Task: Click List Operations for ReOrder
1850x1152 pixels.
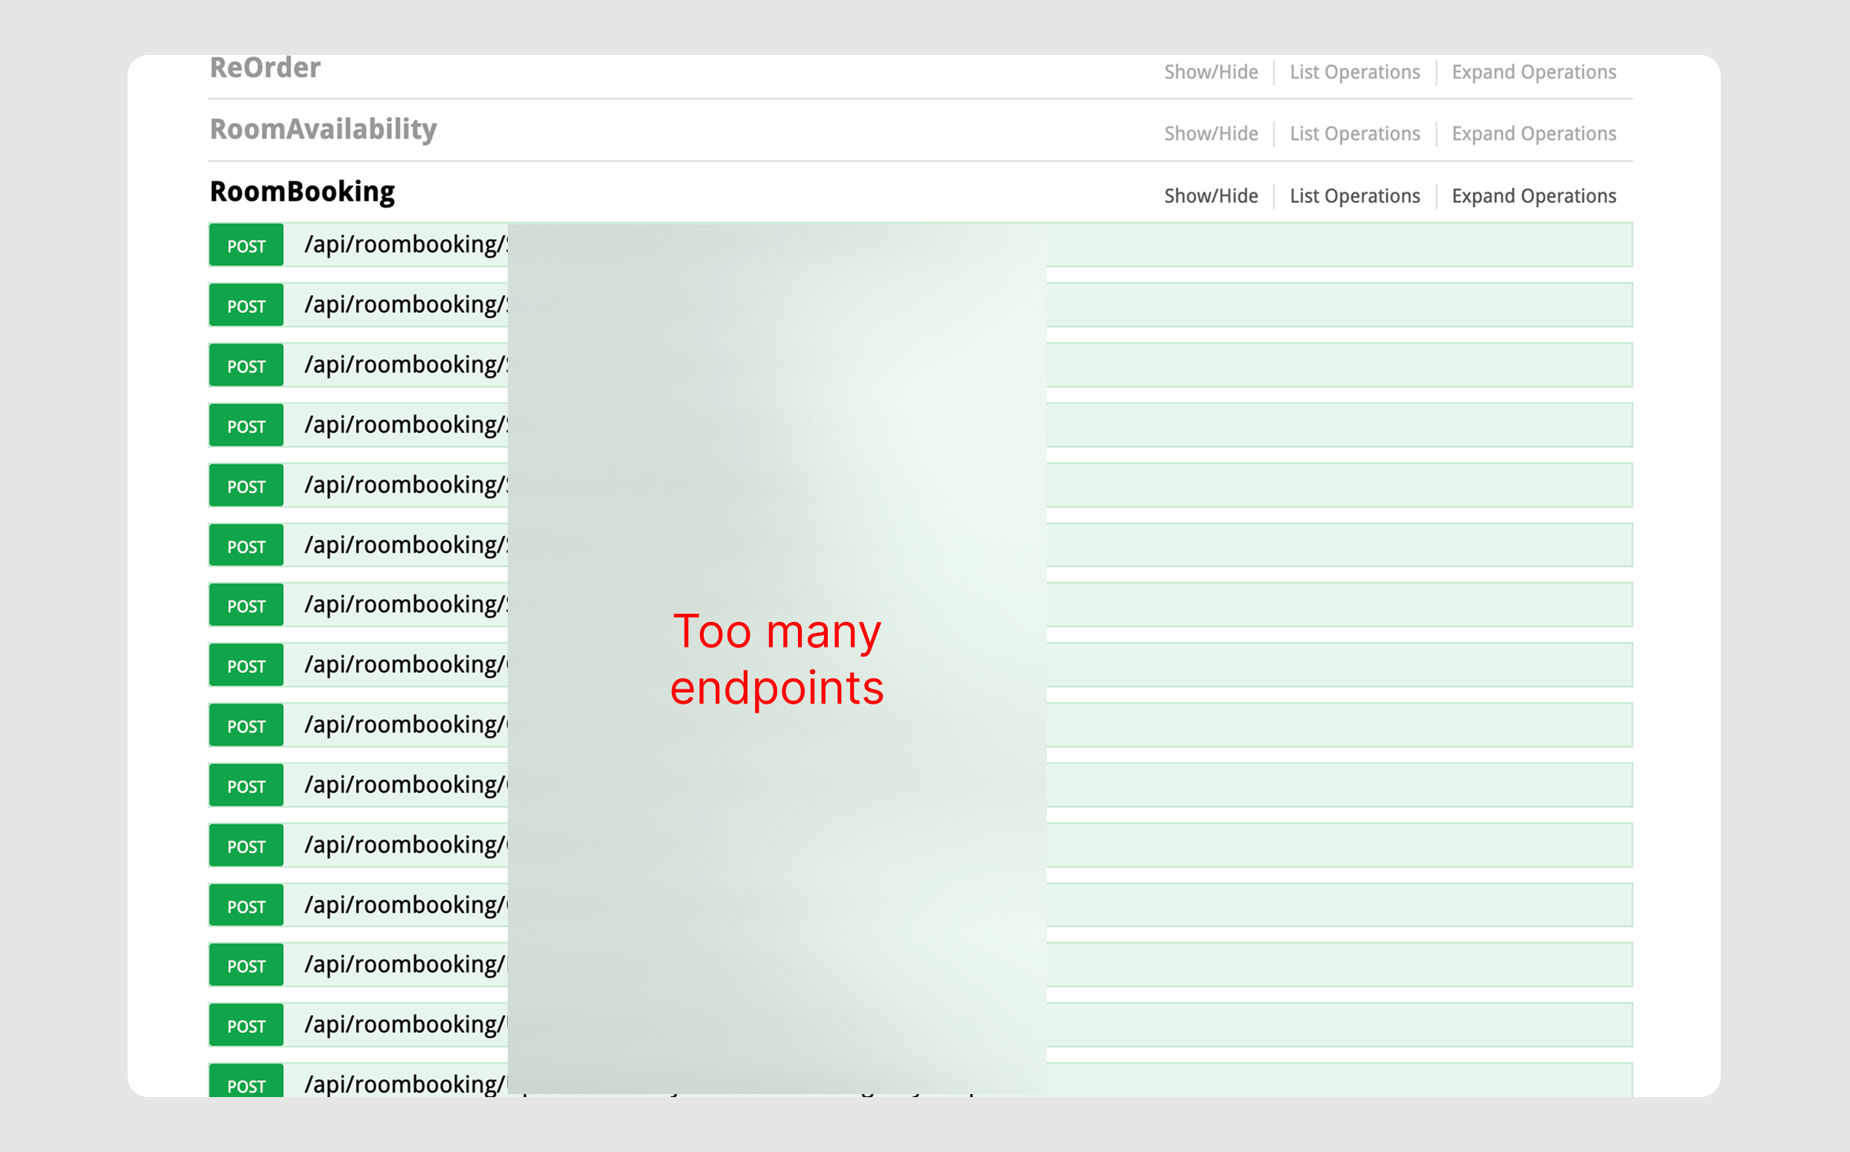Action: [1354, 73]
